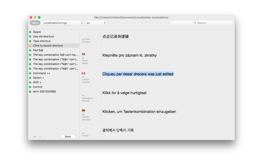This screenshot has height=167, width=267.
Task: Select the Type shortcut row
Action: click(x=54, y=41)
